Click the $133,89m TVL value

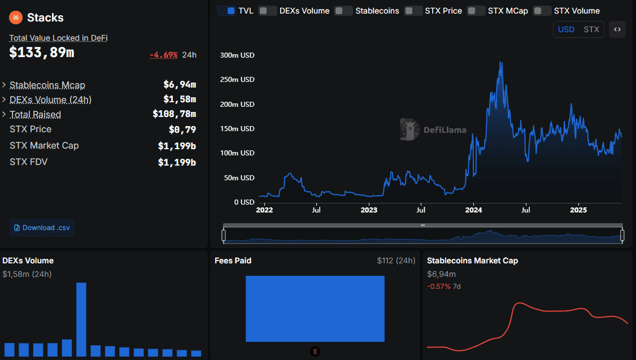42,53
